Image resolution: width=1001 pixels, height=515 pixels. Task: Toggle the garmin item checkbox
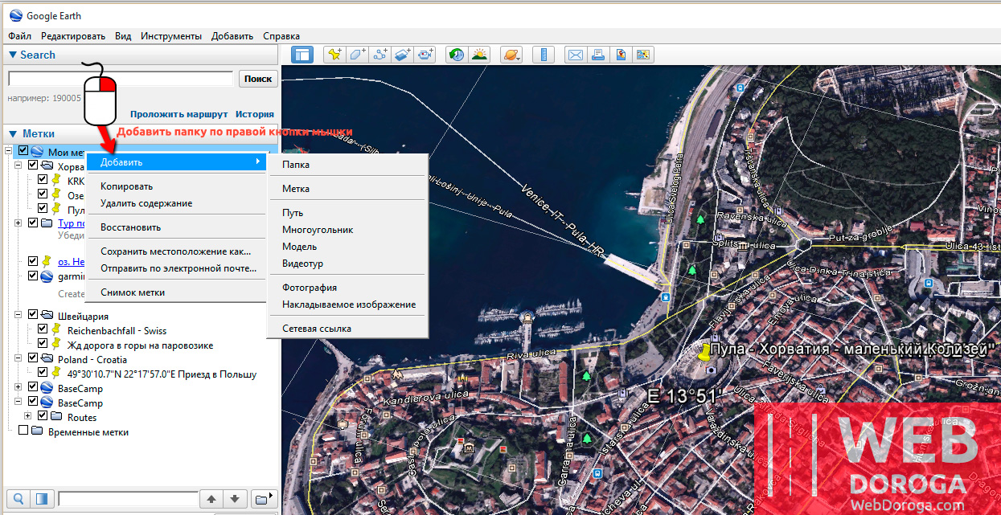[x=33, y=276]
